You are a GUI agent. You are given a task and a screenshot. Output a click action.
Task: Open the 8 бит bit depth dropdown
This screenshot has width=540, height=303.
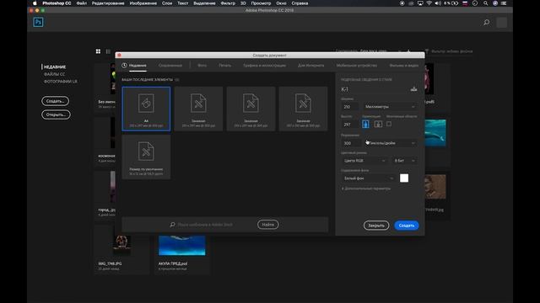(x=404, y=161)
